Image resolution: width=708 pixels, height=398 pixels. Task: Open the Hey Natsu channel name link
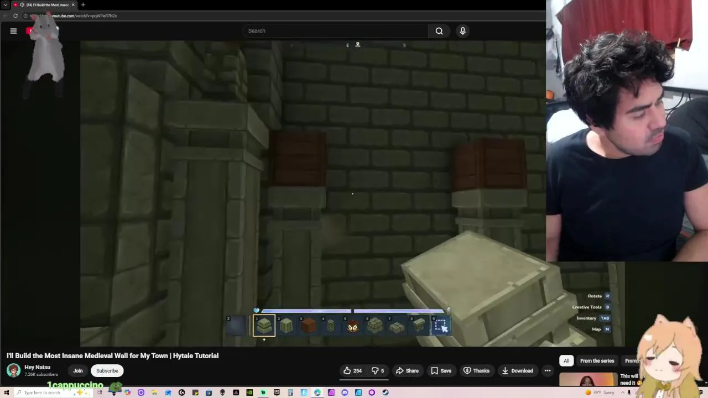pyautogui.click(x=37, y=368)
